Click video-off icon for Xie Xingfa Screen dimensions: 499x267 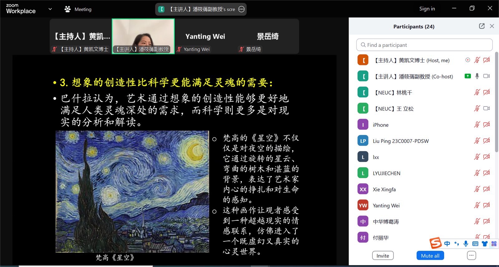point(487,189)
